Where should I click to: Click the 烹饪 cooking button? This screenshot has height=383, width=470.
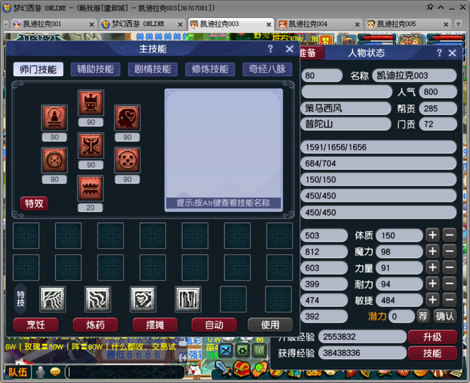coord(36,325)
